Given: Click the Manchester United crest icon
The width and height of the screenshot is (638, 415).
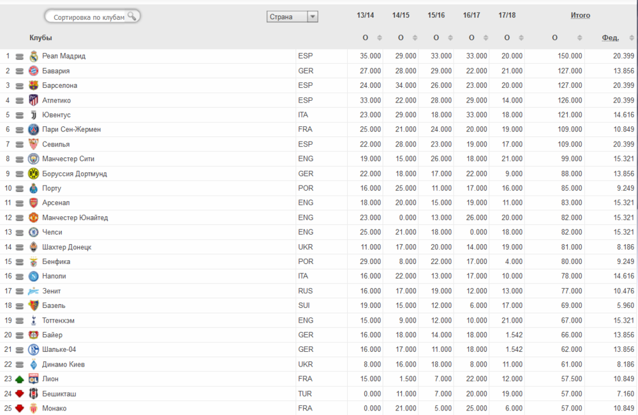Looking at the screenshot, I should 34,217.
